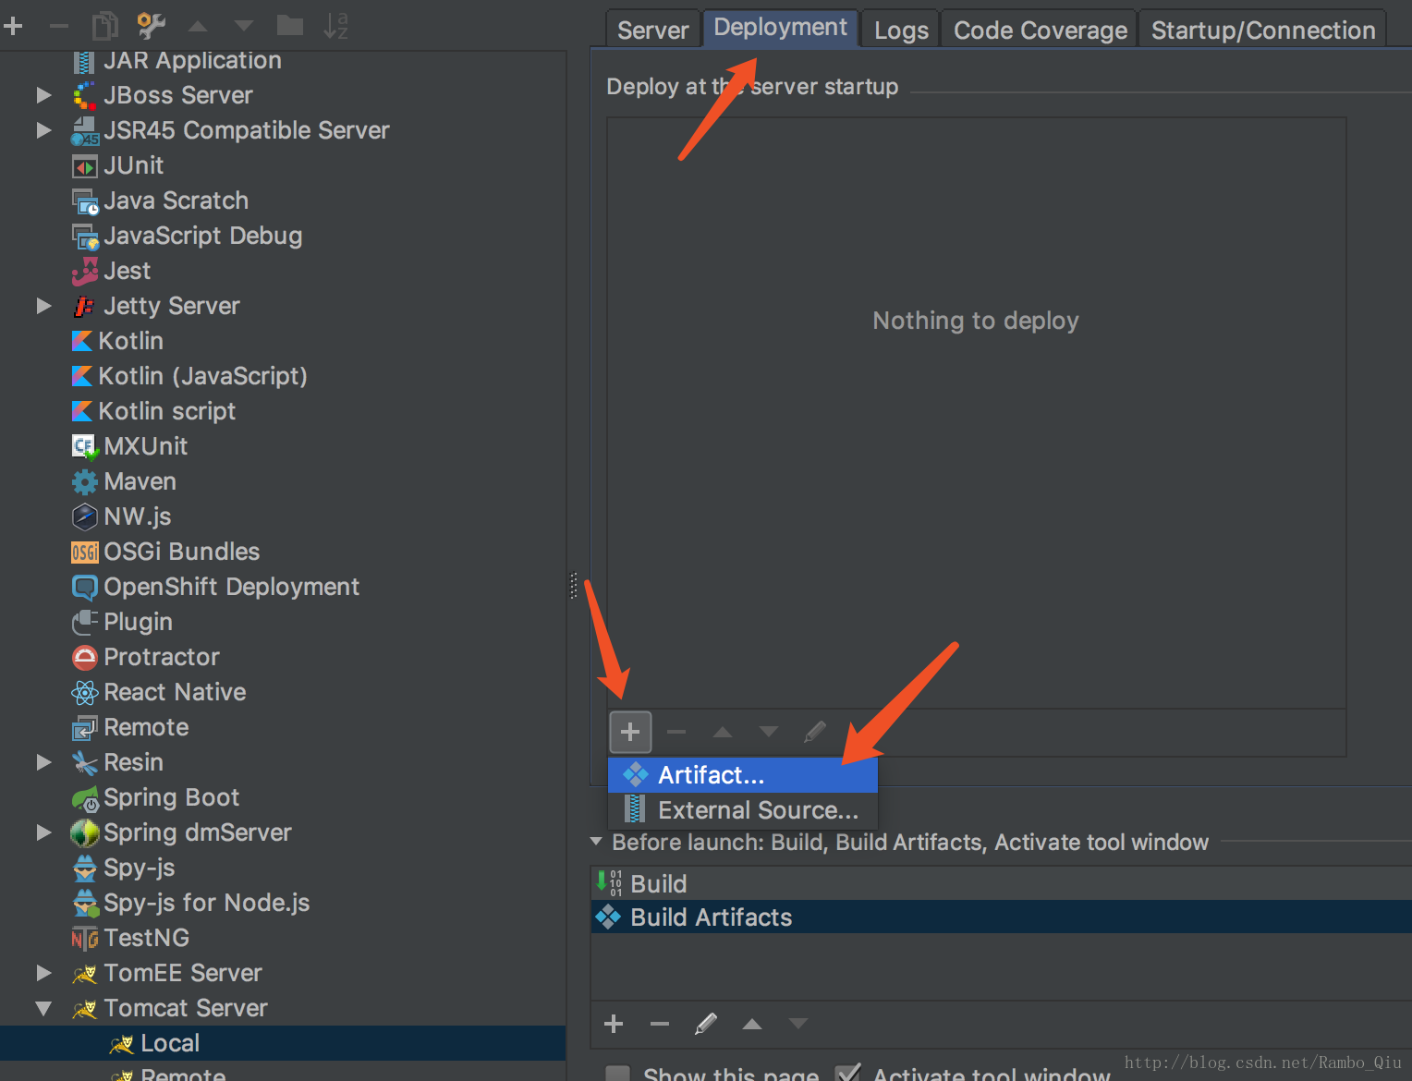Move before-launch task down arrow
This screenshot has width=1412, height=1081.
798,1024
